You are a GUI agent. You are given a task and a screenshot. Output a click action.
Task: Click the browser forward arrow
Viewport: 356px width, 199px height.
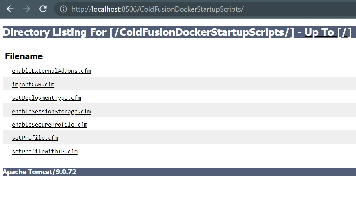(x=27, y=9)
